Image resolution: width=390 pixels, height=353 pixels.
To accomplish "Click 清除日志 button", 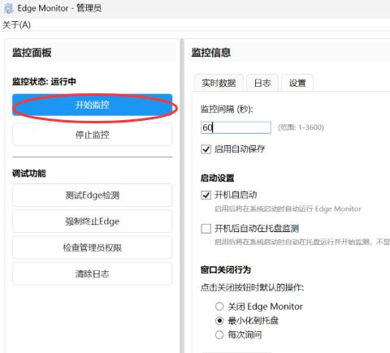I will point(92,273).
